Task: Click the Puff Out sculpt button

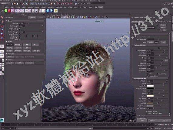Action: 27,45
